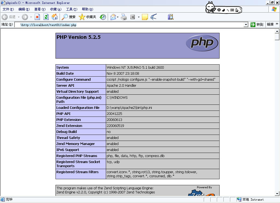Viewport: 280px width, 203px height.
Task: Open the Research books icon
Action: pyautogui.click(x=171, y=17)
